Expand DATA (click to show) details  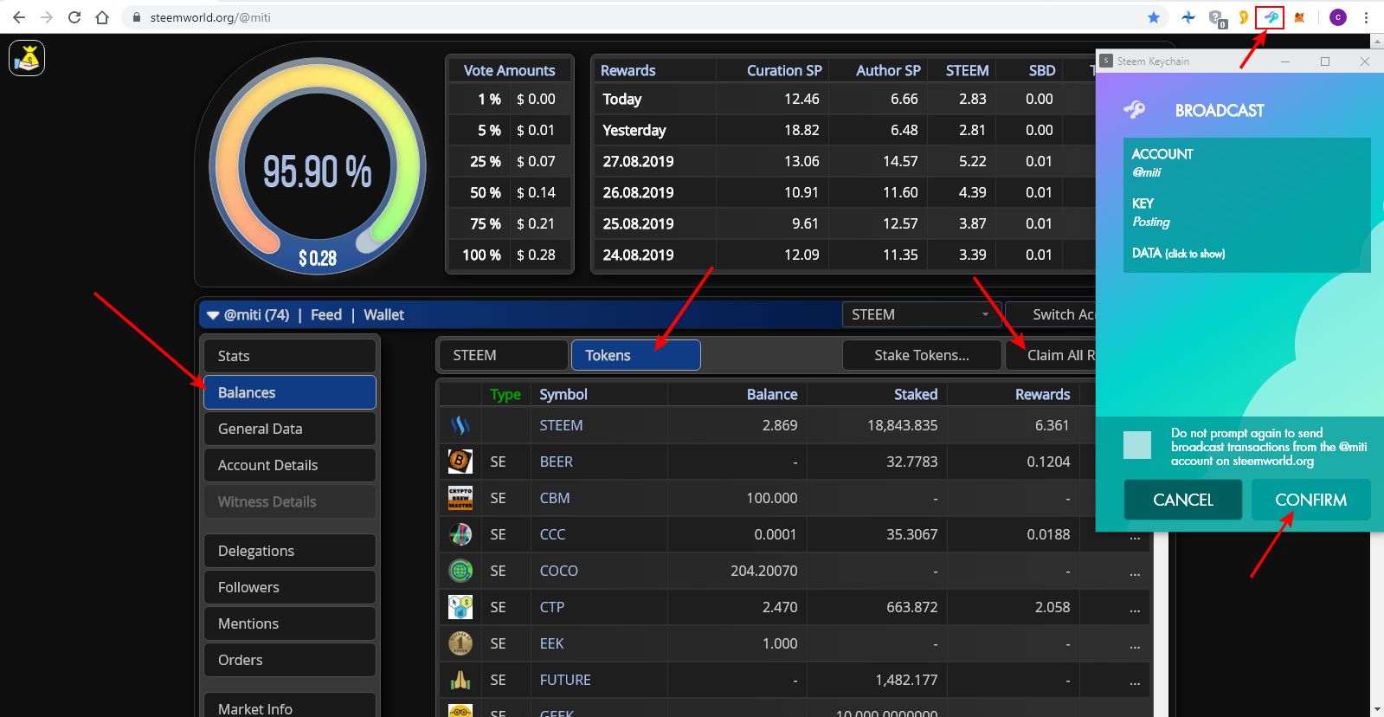coord(1178,254)
